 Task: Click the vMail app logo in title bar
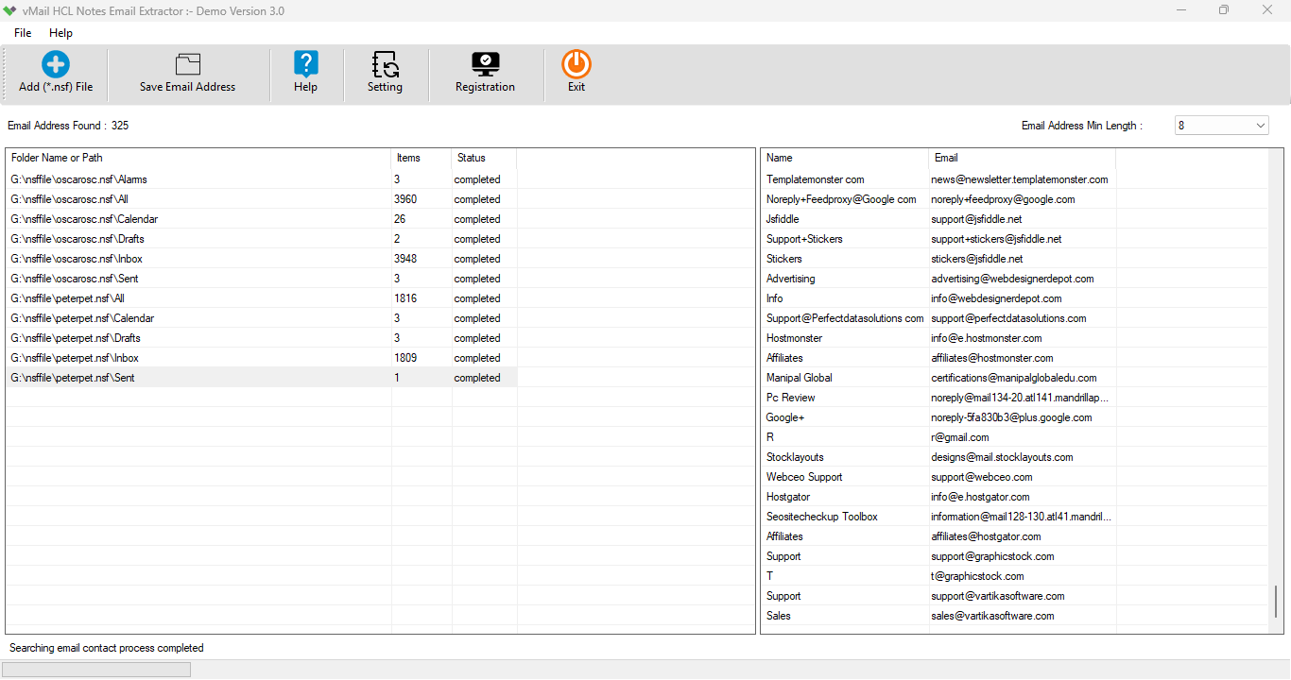[10, 11]
